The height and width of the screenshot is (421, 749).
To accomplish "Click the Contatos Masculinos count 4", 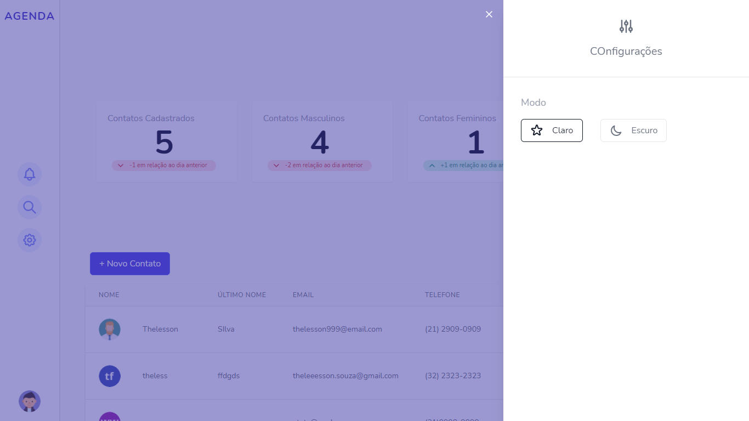I will [320, 143].
